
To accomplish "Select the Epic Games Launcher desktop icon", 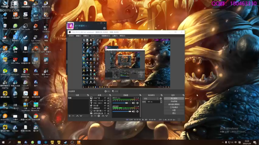I will pos(36,39).
